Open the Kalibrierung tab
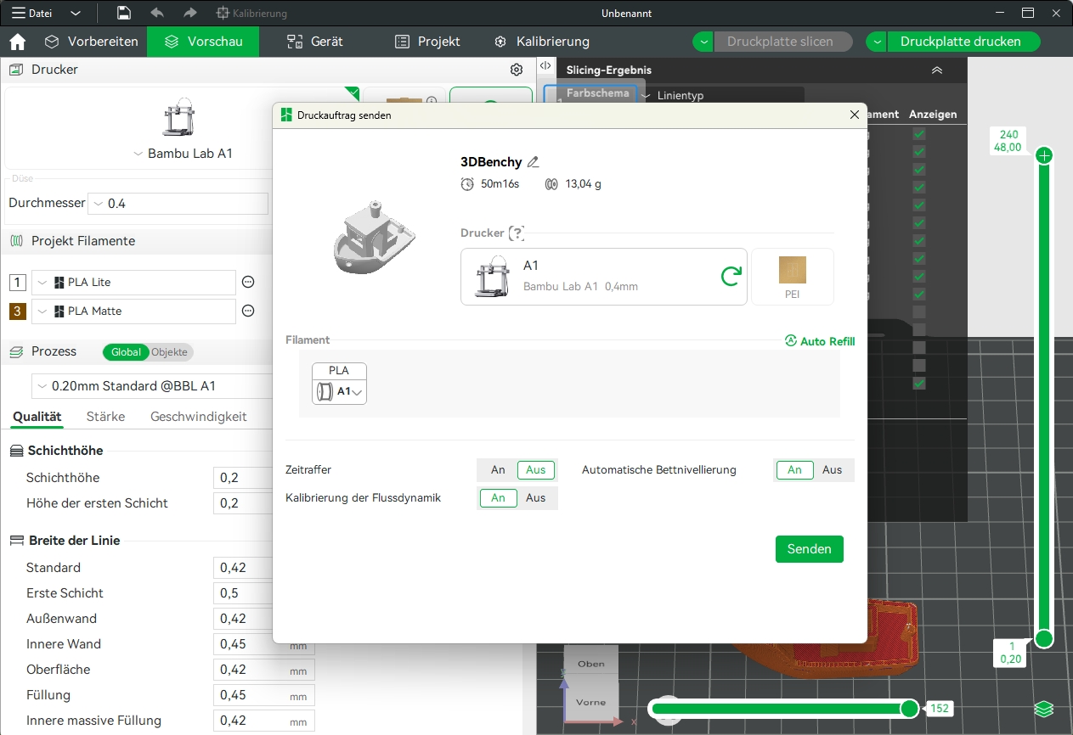Image resolution: width=1073 pixels, height=735 pixels. pyautogui.click(x=542, y=42)
